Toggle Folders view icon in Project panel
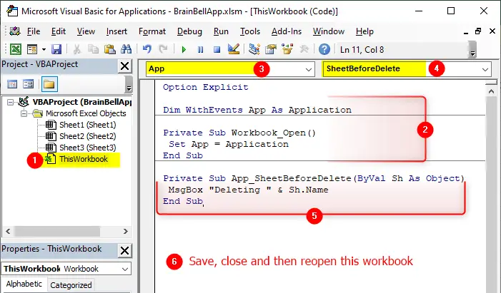Screen dimensions: 501x293 coord(49,84)
